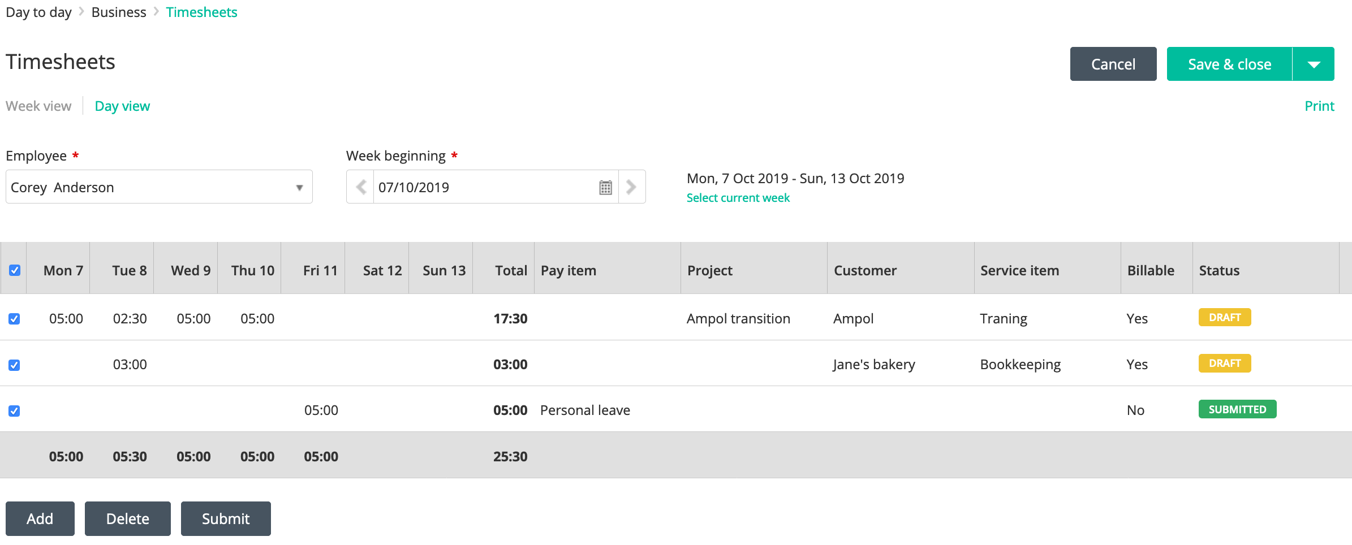Click 17:30 total in Ampol row
The image size is (1352, 545).
coord(510,319)
